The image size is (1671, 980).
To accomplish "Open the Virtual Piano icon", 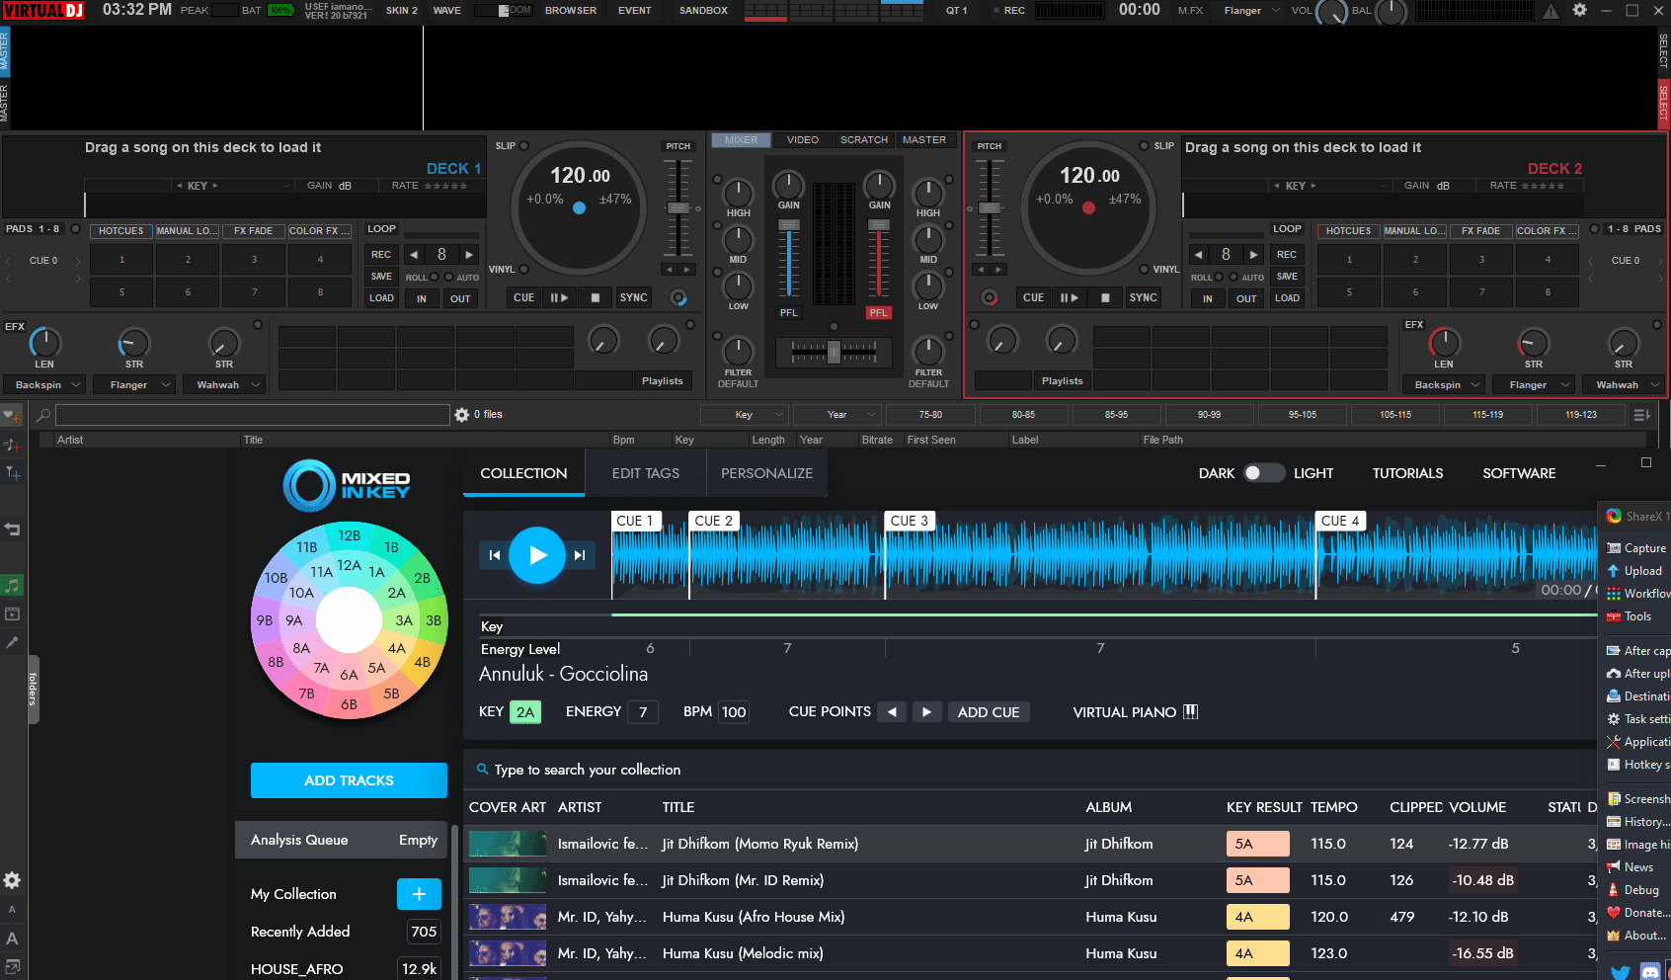I will coord(1190,711).
